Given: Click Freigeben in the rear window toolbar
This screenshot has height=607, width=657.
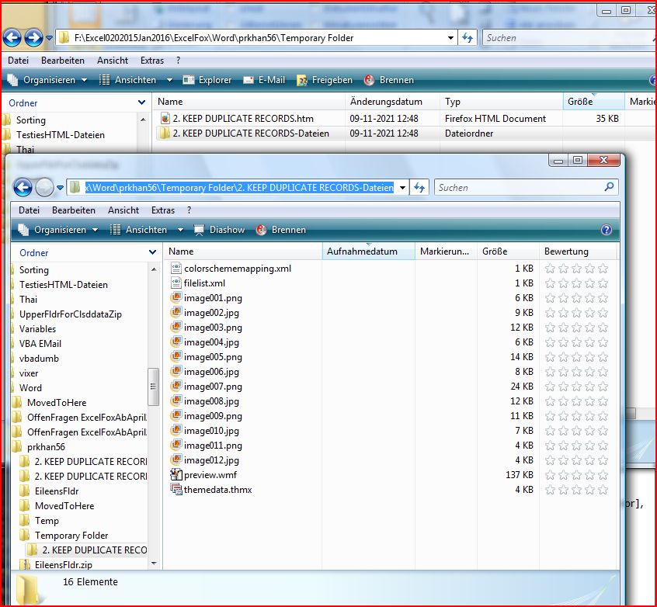Looking at the screenshot, I should pos(325,80).
